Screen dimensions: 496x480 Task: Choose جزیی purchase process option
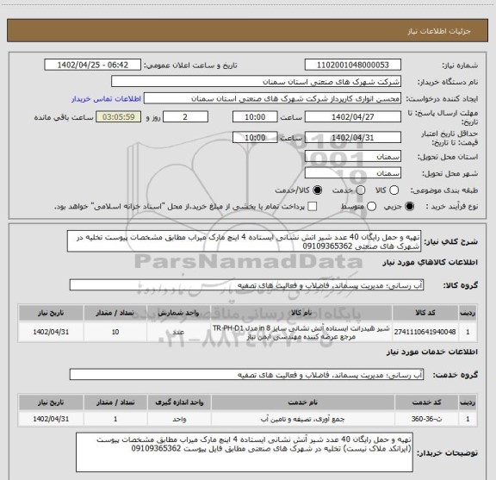pos(410,207)
